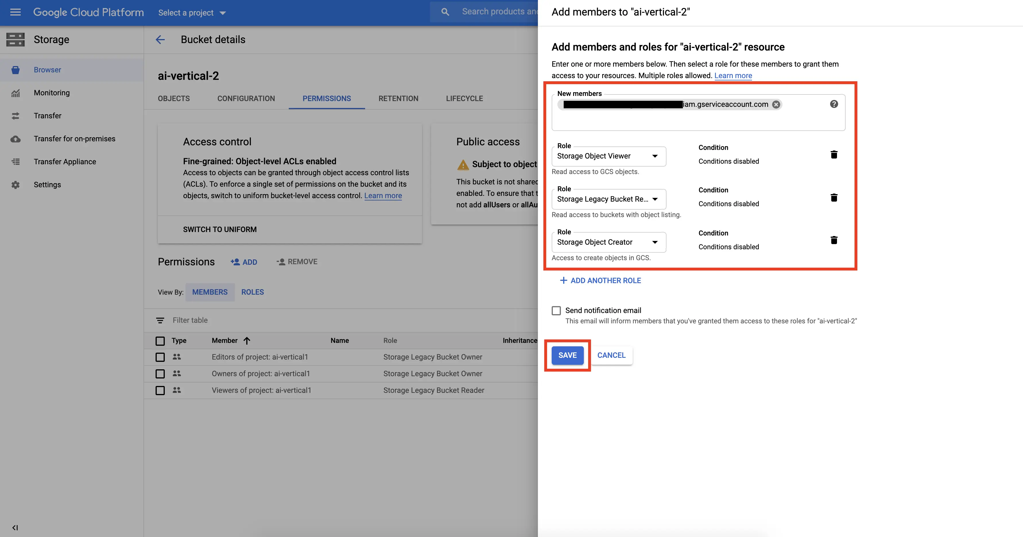
Task: Open the Lifecycle tab
Action: pyautogui.click(x=464, y=98)
